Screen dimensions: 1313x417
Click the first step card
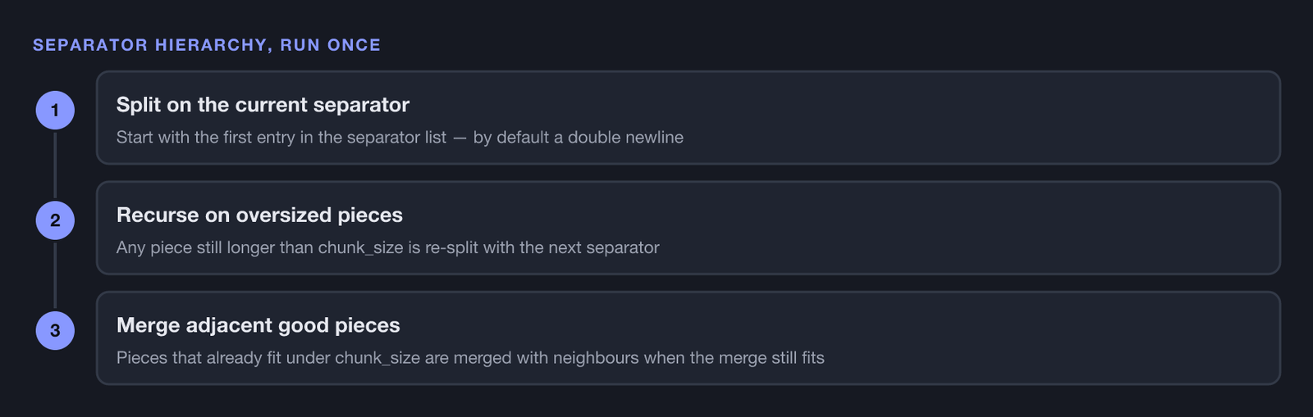(689, 117)
